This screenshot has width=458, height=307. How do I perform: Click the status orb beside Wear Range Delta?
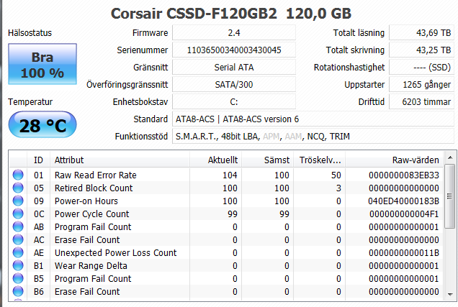[18, 265]
